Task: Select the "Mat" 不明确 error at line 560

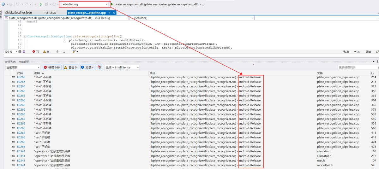Action: [43, 128]
